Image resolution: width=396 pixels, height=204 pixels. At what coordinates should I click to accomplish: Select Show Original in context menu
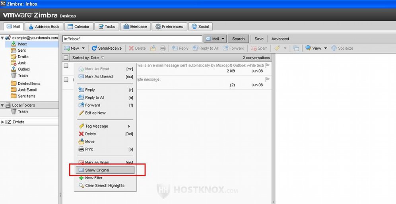[x=105, y=170]
